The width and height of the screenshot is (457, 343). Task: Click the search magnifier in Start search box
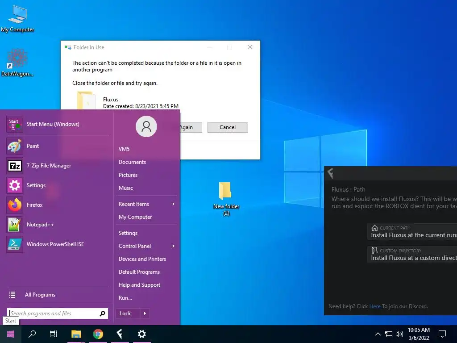click(x=102, y=314)
